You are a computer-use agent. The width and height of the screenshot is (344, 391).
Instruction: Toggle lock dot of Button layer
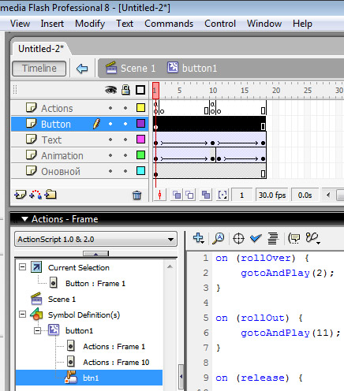125,124
